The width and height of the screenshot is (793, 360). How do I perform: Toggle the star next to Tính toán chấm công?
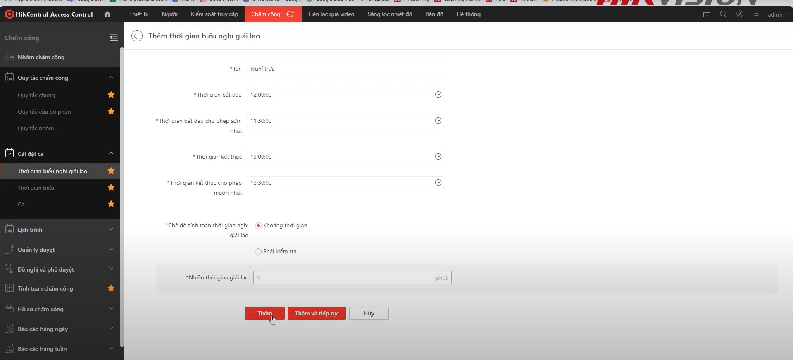tap(111, 288)
